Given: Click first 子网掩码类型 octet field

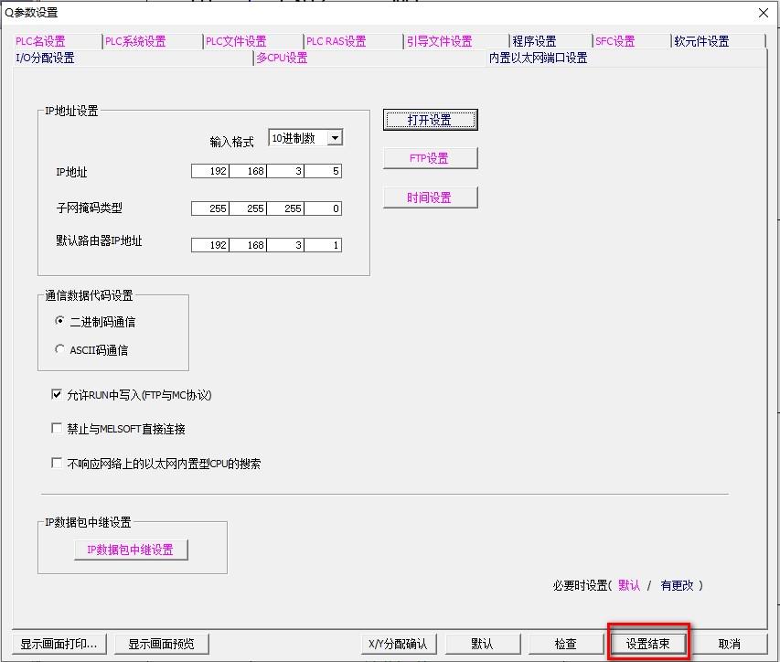Looking at the screenshot, I should pyautogui.click(x=210, y=208).
